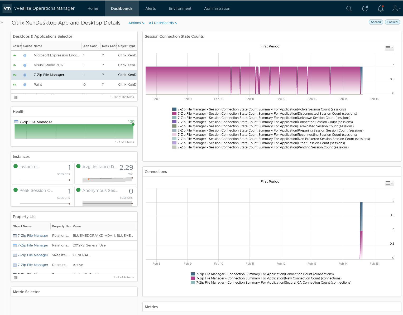Open 7-Zip File Manager link in Active row

pos(33,265)
